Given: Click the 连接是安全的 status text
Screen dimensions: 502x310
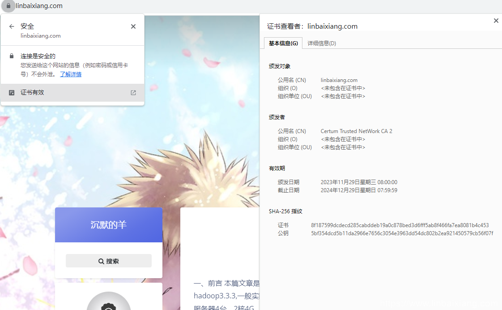Looking at the screenshot, I should [x=38, y=56].
